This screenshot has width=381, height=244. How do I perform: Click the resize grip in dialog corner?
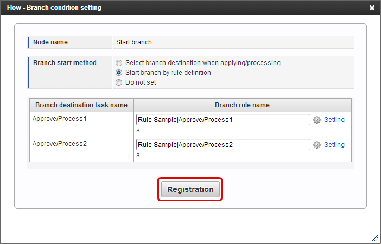374,238
